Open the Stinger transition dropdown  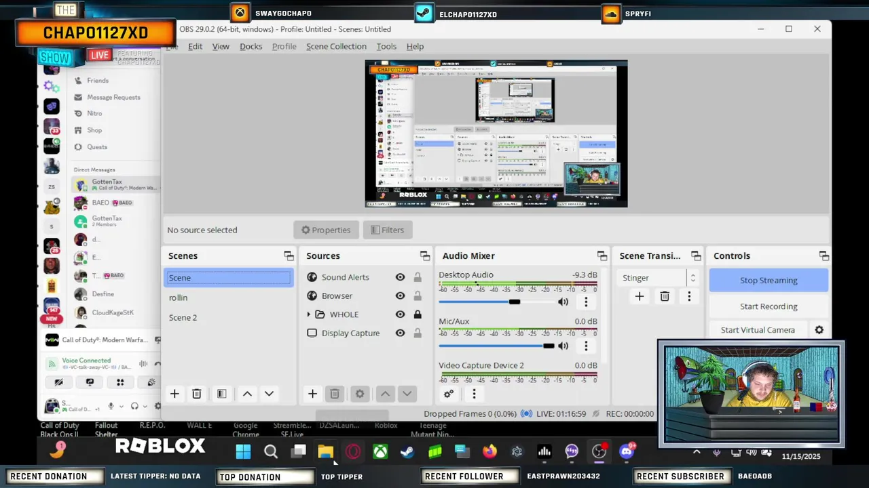point(658,278)
